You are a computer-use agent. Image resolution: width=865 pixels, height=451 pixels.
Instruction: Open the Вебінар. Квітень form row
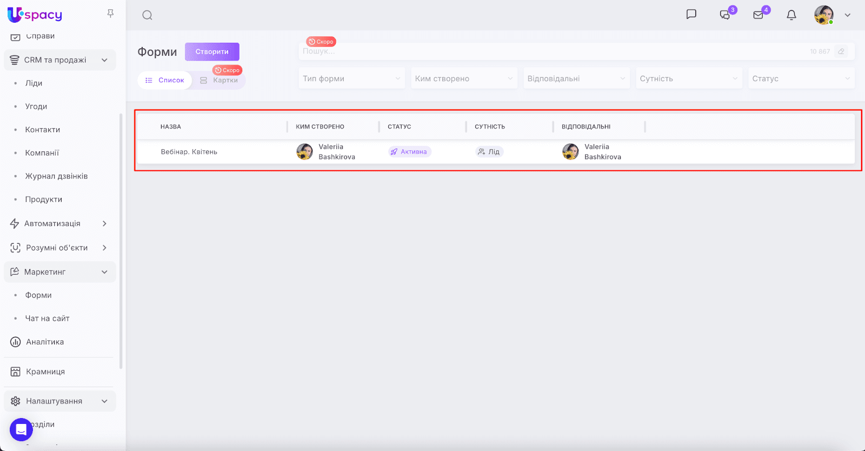pos(496,152)
